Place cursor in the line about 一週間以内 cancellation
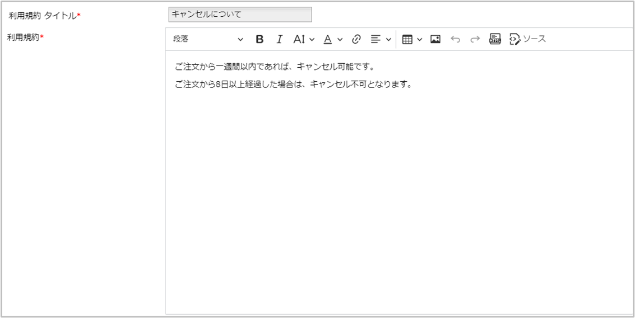635x318 pixels. coord(274,67)
